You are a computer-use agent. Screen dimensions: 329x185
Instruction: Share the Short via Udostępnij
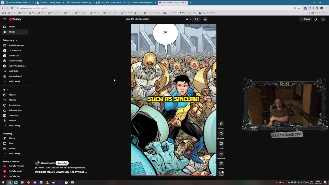pyautogui.click(x=221, y=154)
